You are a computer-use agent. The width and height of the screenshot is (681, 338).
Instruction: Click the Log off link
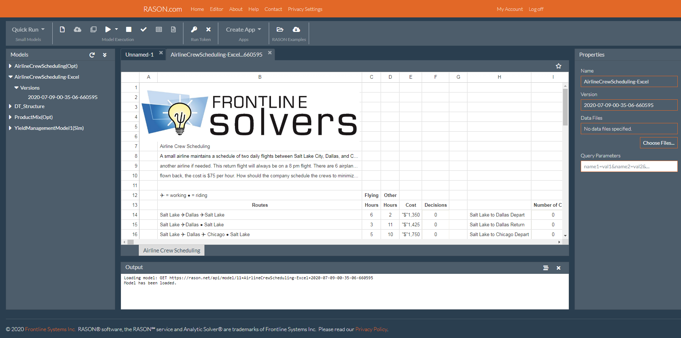536,9
